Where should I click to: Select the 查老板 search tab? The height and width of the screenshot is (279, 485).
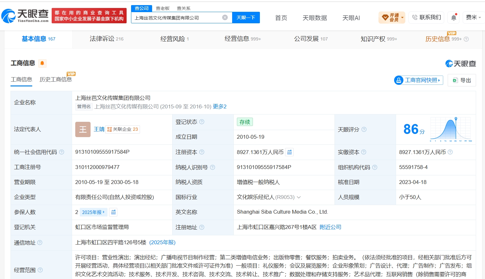[x=163, y=8]
